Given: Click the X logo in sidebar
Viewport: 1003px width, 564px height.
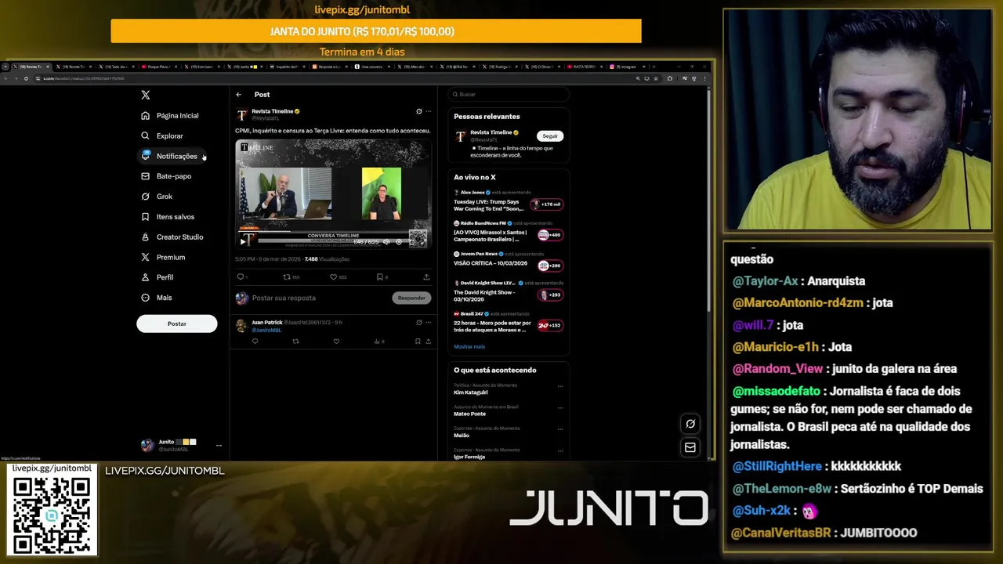Looking at the screenshot, I should pyautogui.click(x=145, y=95).
